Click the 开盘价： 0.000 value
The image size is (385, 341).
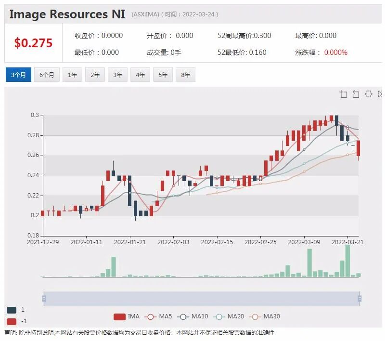coord(170,36)
